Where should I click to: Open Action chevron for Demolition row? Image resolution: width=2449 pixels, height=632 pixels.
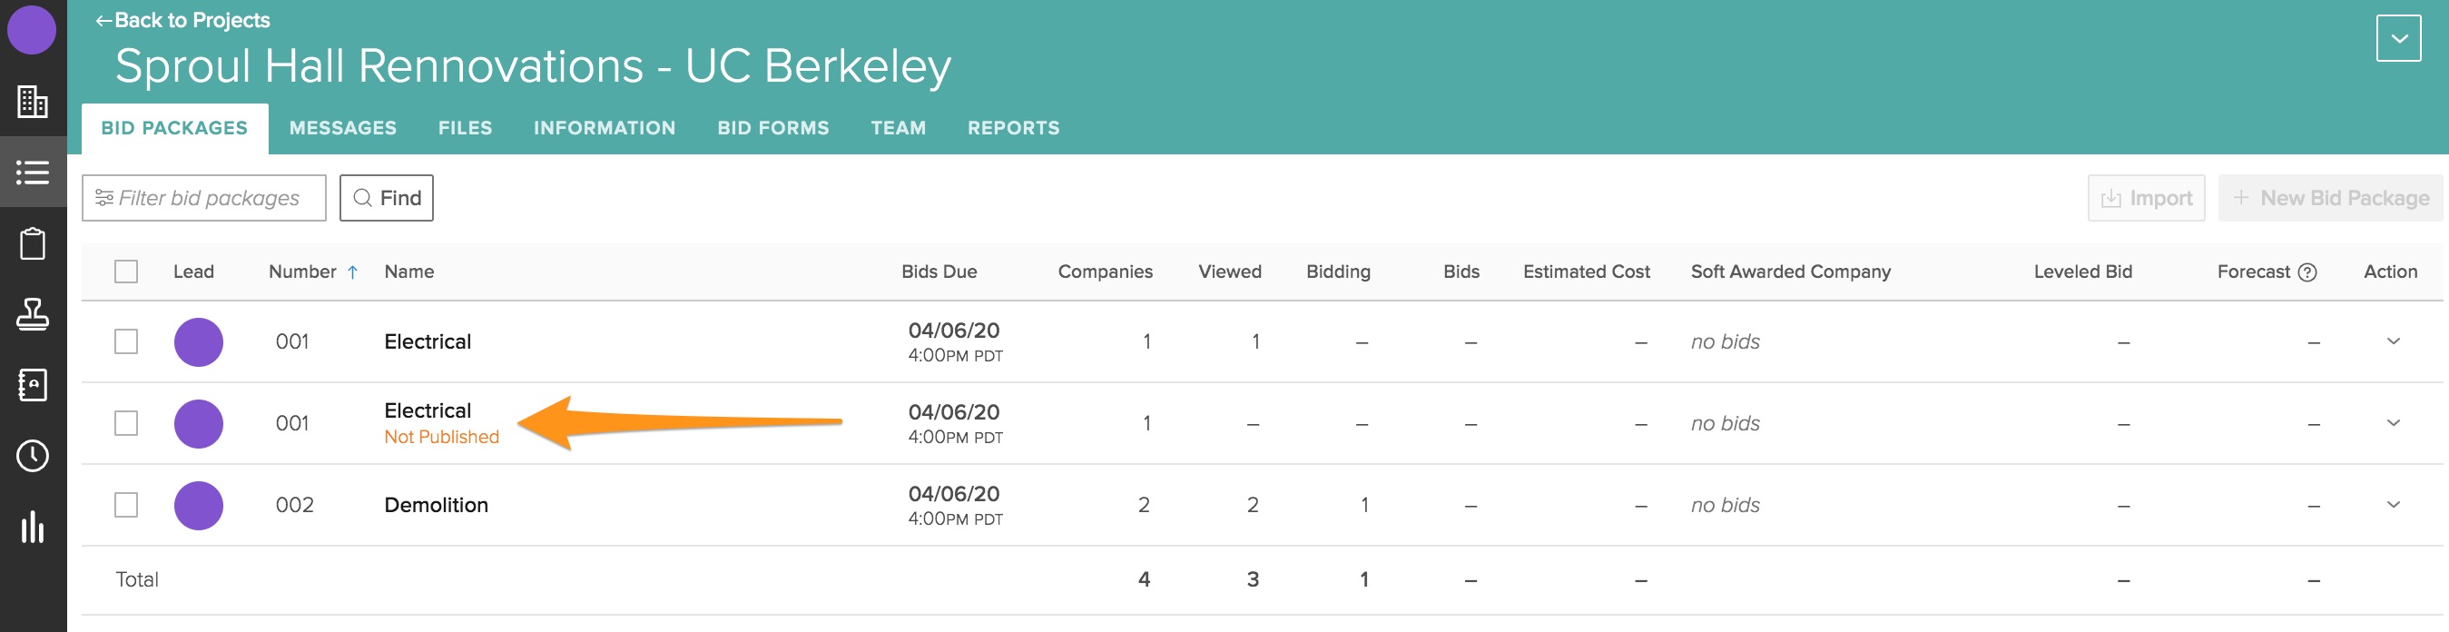(x=2393, y=505)
